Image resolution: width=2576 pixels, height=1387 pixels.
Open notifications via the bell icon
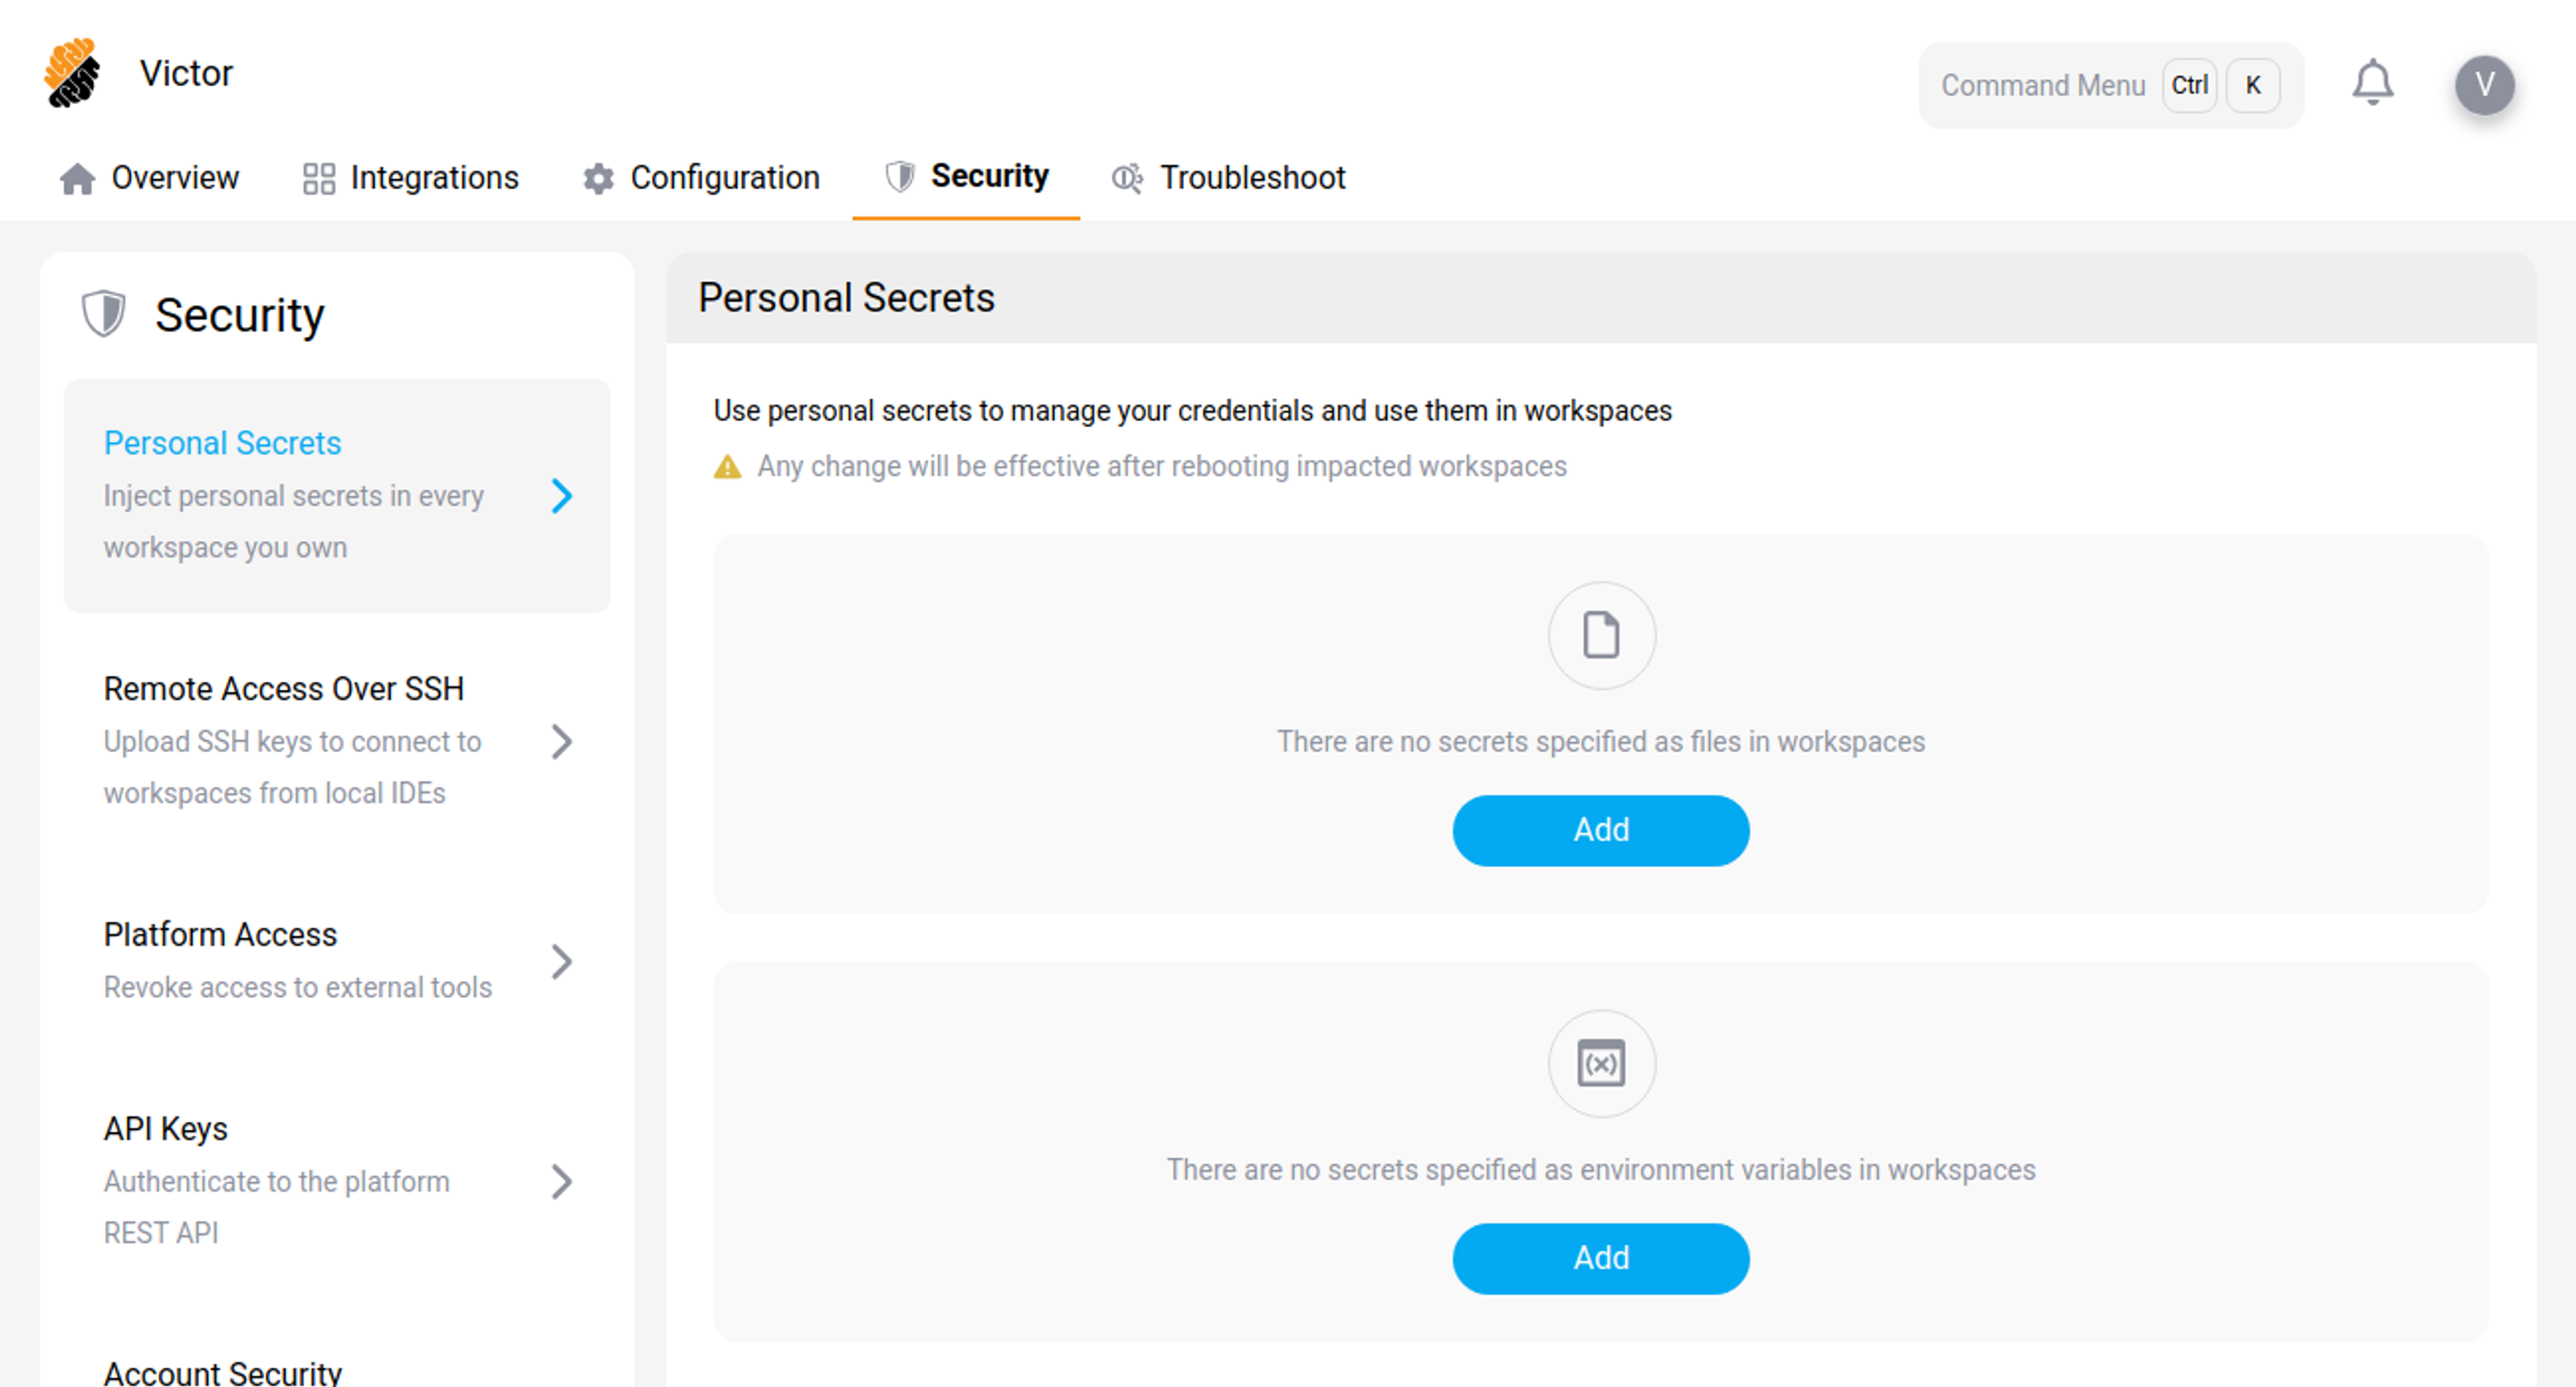[2374, 84]
